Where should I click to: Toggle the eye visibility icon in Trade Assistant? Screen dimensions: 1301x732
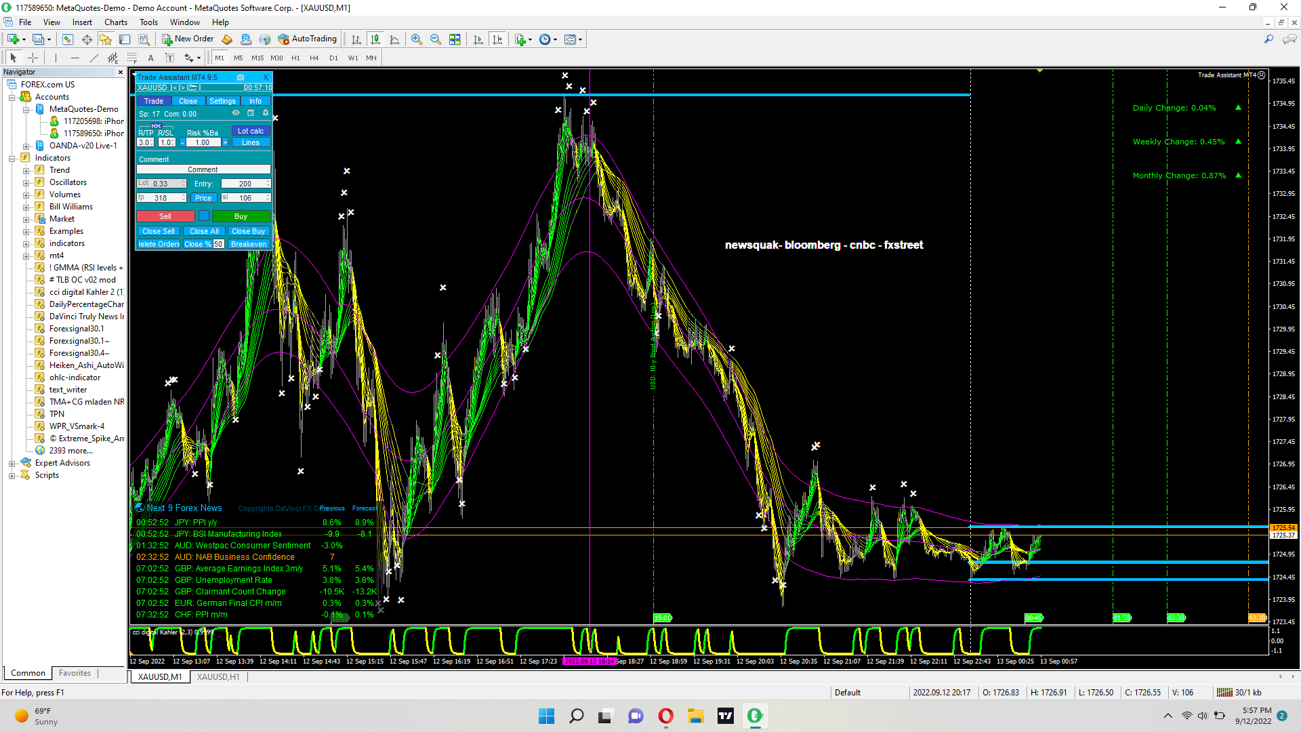pos(236,113)
